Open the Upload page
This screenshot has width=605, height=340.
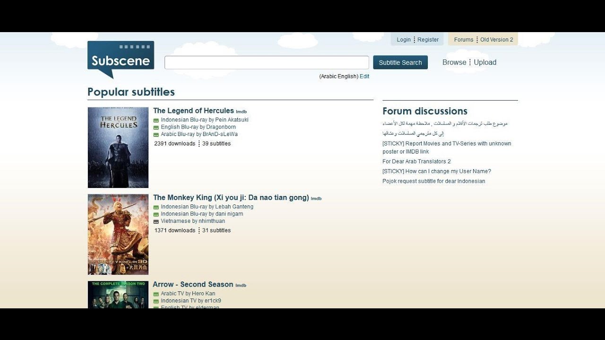(x=485, y=62)
